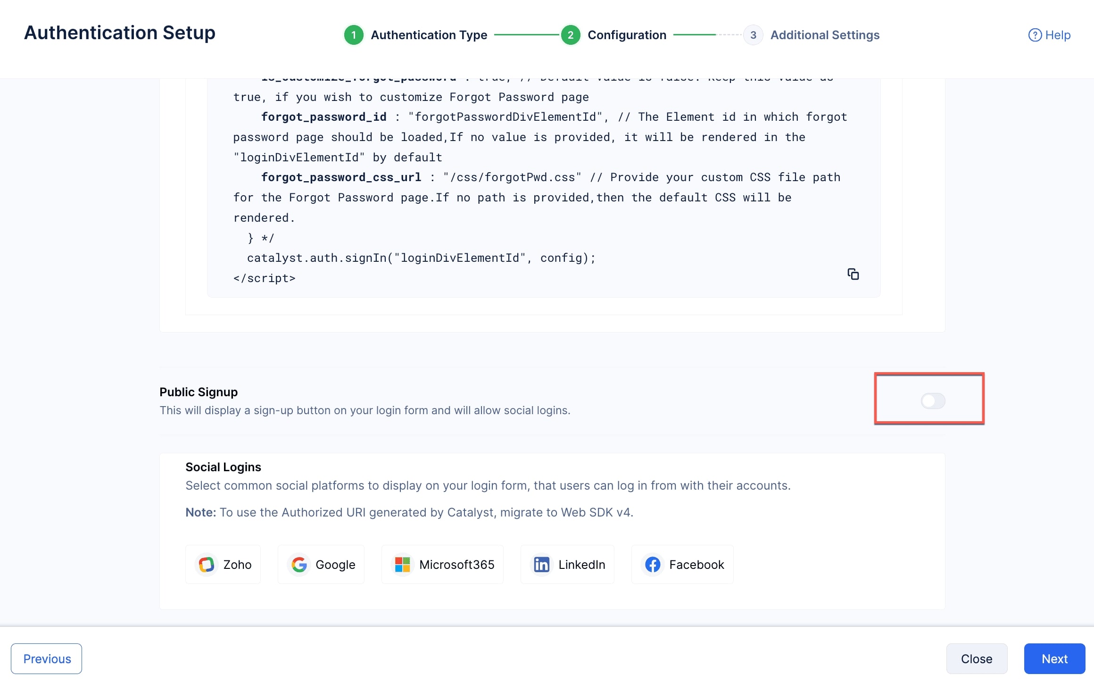Click the Next button
The height and width of the screenshot is (683, 1094).
click(1055, 658)
